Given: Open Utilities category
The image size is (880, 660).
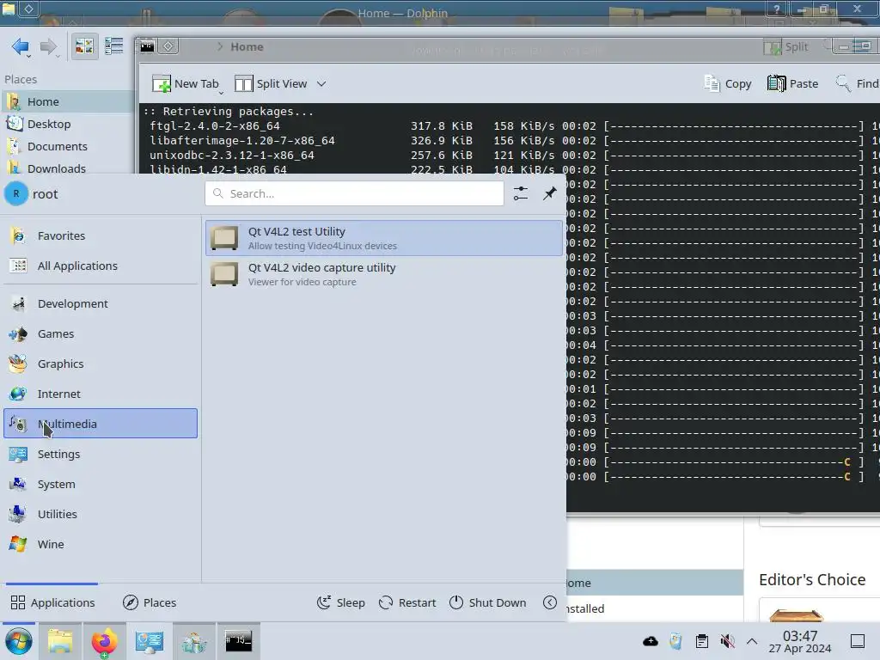Looking at the screenshot, I should [x=101, y=514].
